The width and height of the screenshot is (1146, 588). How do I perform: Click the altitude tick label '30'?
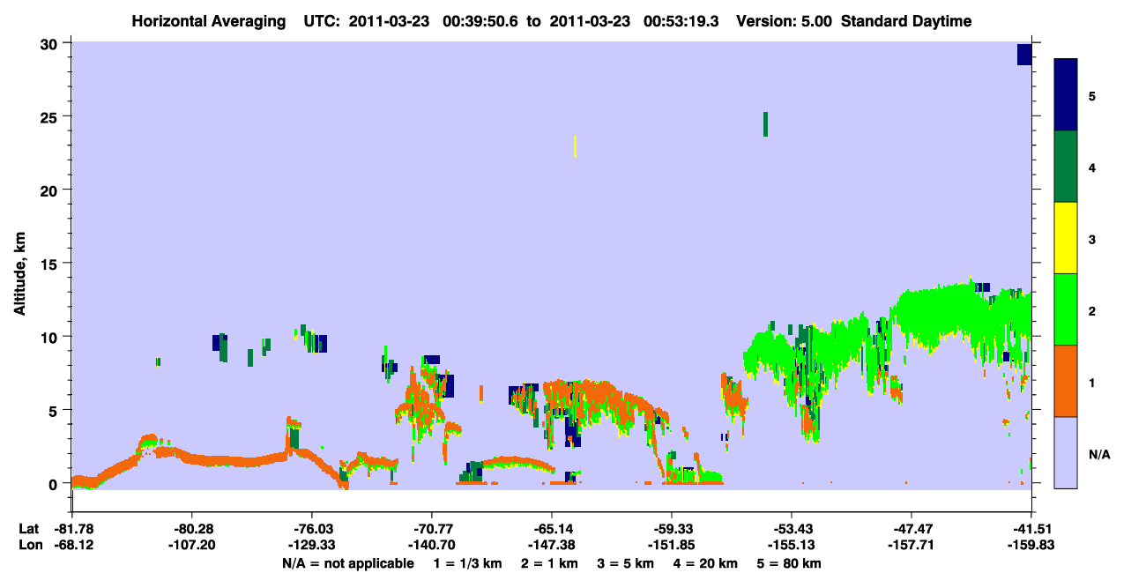[x=51, y=44]
